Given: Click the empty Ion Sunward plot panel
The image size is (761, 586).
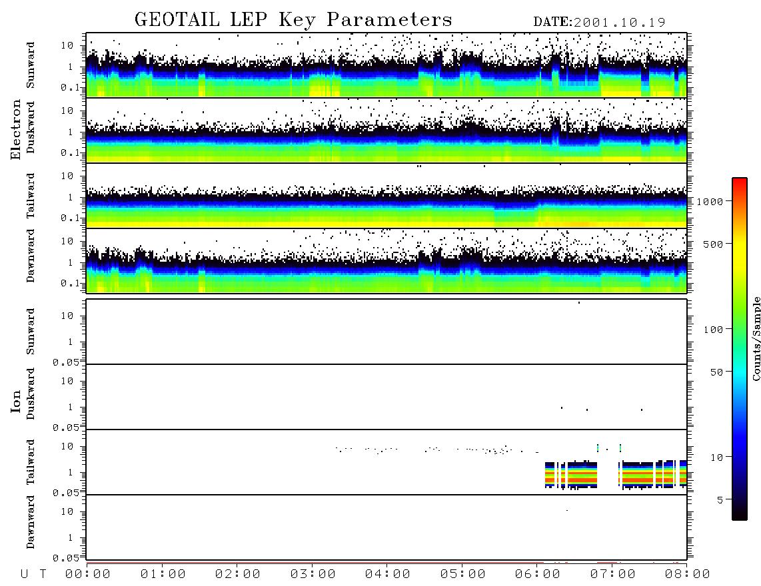Looking at the screenshot, I should [386, 332].
